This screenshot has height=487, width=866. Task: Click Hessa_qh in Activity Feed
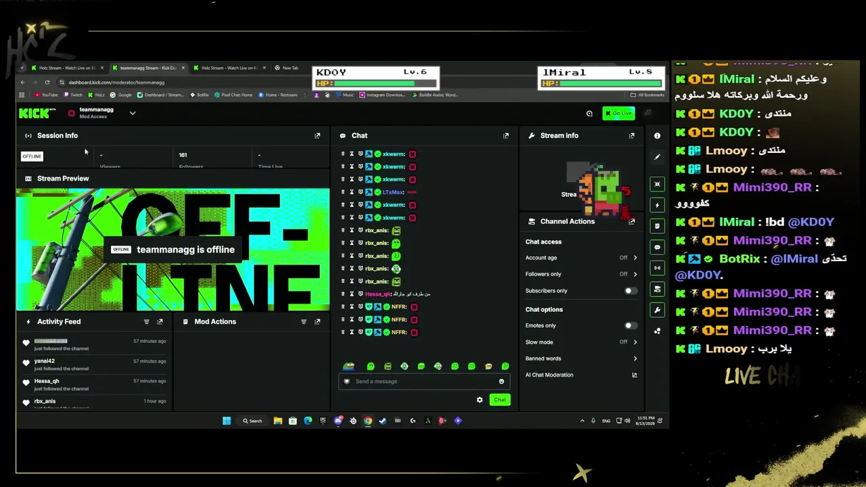coord(47,381)
